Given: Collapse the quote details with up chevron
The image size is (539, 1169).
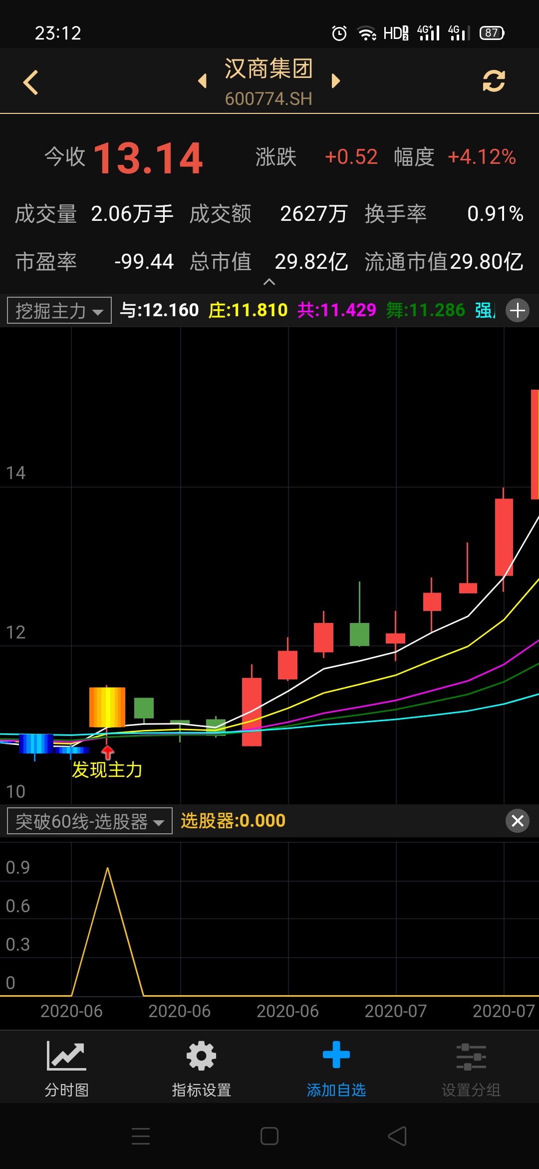Looking at the screenshot, I should (269, 282).
